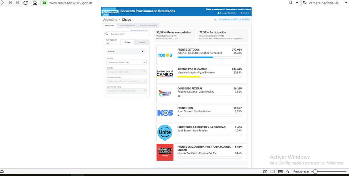349x176 pixels.
Task: Click the Restablecer zoom button
Action: (x=301, y=171)
